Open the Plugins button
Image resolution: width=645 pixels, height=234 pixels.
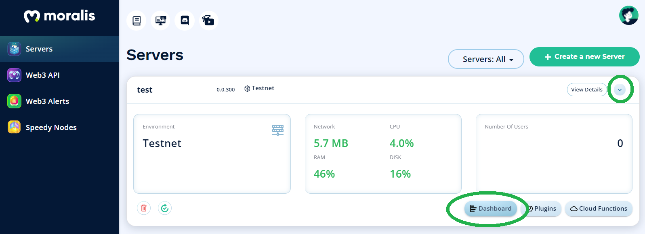point(542,209)
